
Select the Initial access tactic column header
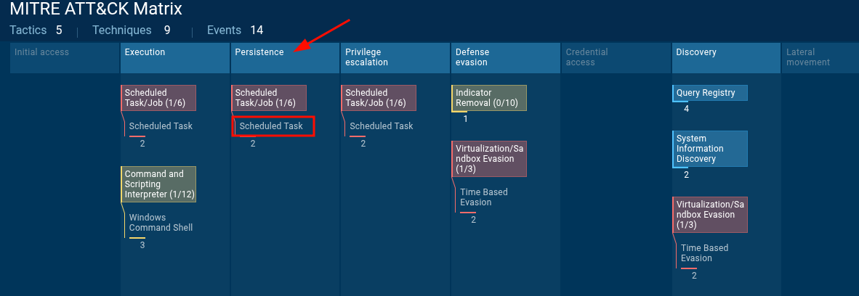(65, 58)
